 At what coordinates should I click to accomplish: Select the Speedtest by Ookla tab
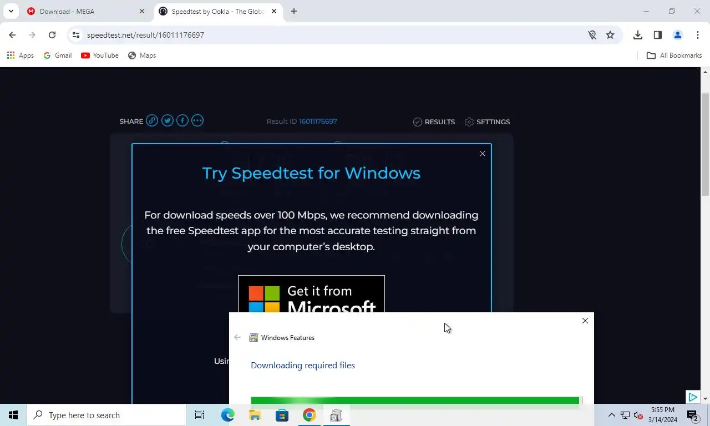218,11
